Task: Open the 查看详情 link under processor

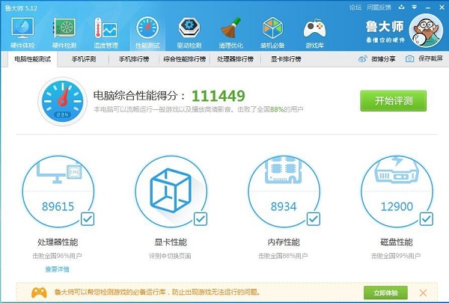Action: pyautogui.click(x=58, y=269)
